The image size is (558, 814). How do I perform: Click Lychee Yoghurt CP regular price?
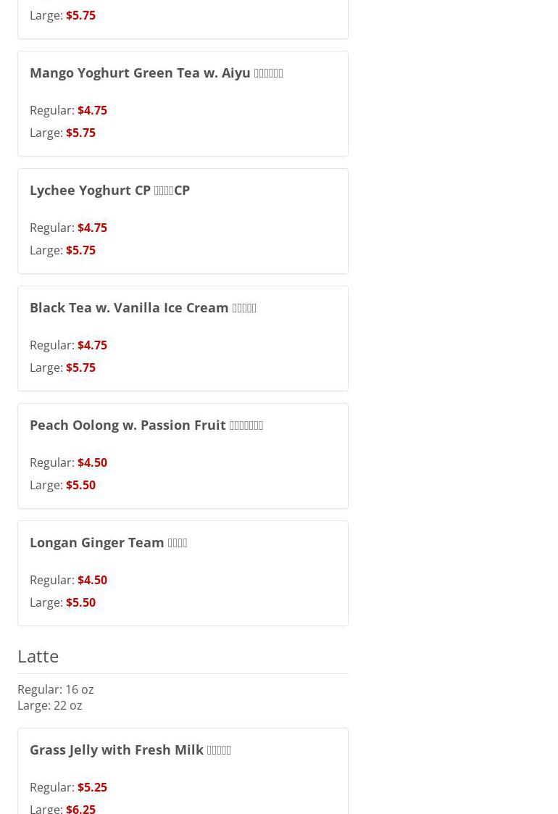coord(92,228)
